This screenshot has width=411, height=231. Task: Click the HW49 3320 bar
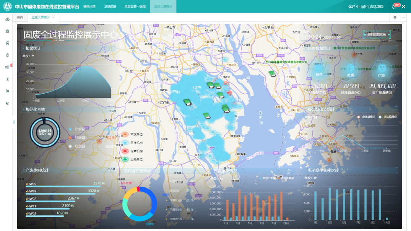coord(60,194)
